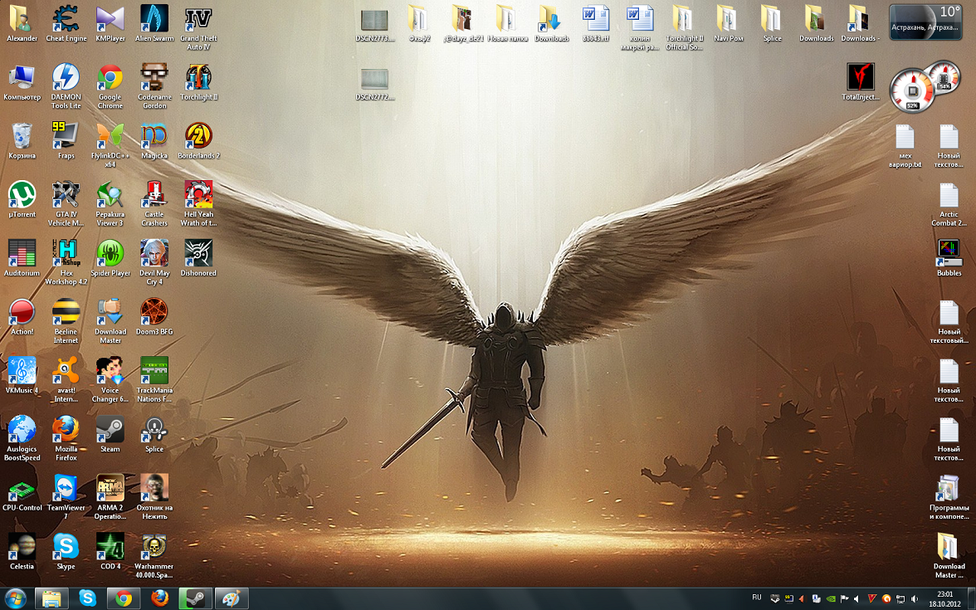Select the Torchlight II Official Soundtrack folder
This screenshot has width=976, height=610.
[684, 27]
